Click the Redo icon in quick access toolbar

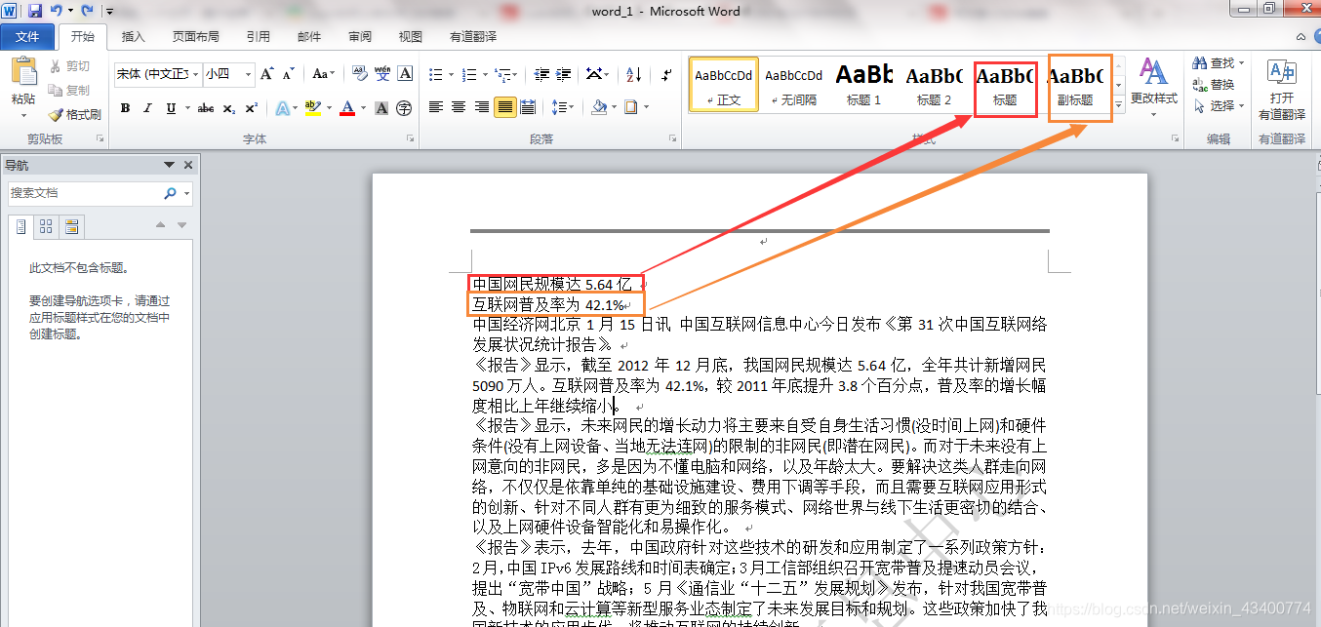tap(88, 11)
